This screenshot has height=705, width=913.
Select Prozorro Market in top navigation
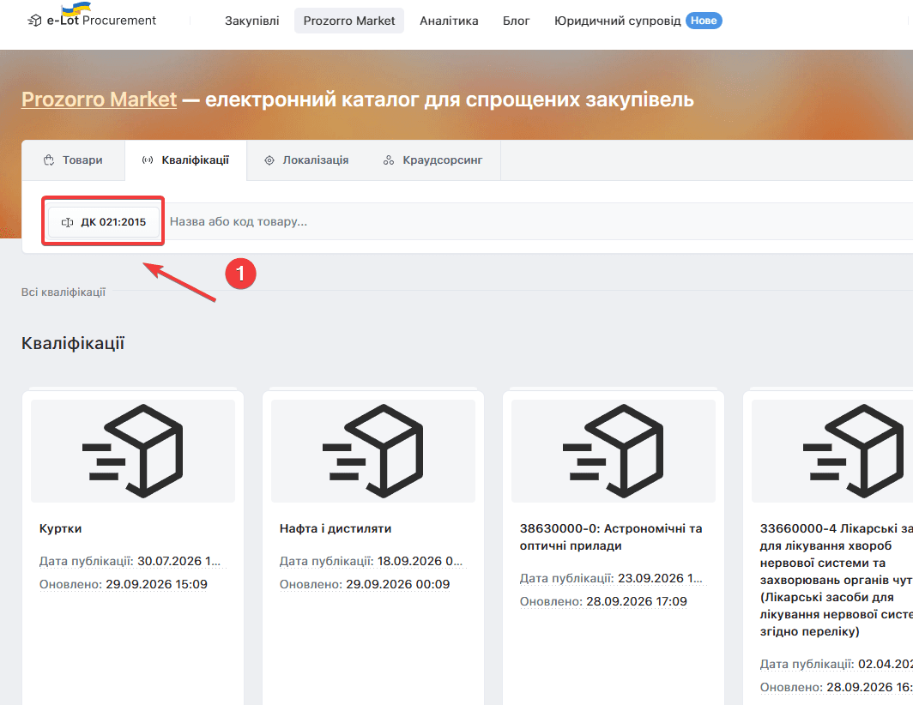[348, 21]
